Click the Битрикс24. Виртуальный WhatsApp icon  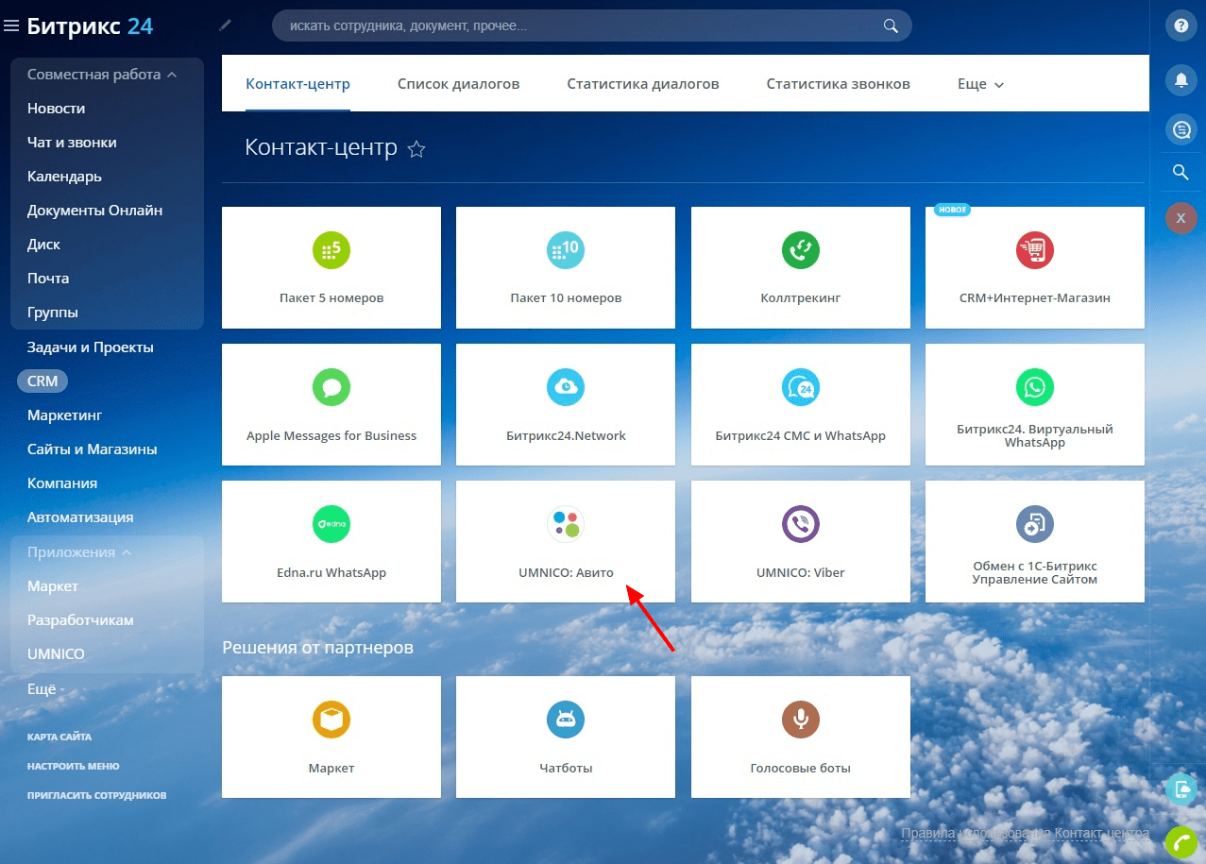[1034, 387]
